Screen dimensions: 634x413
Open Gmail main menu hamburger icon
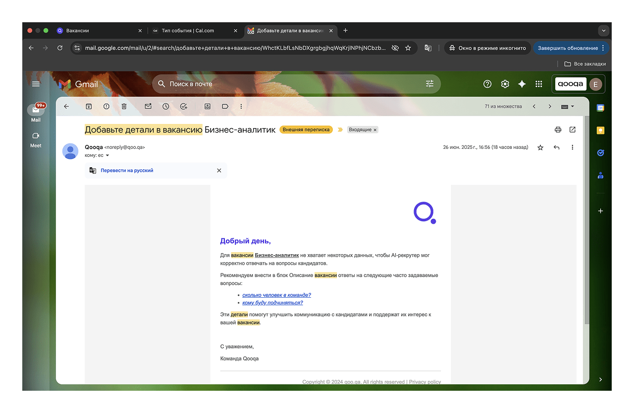pos(36,84)
